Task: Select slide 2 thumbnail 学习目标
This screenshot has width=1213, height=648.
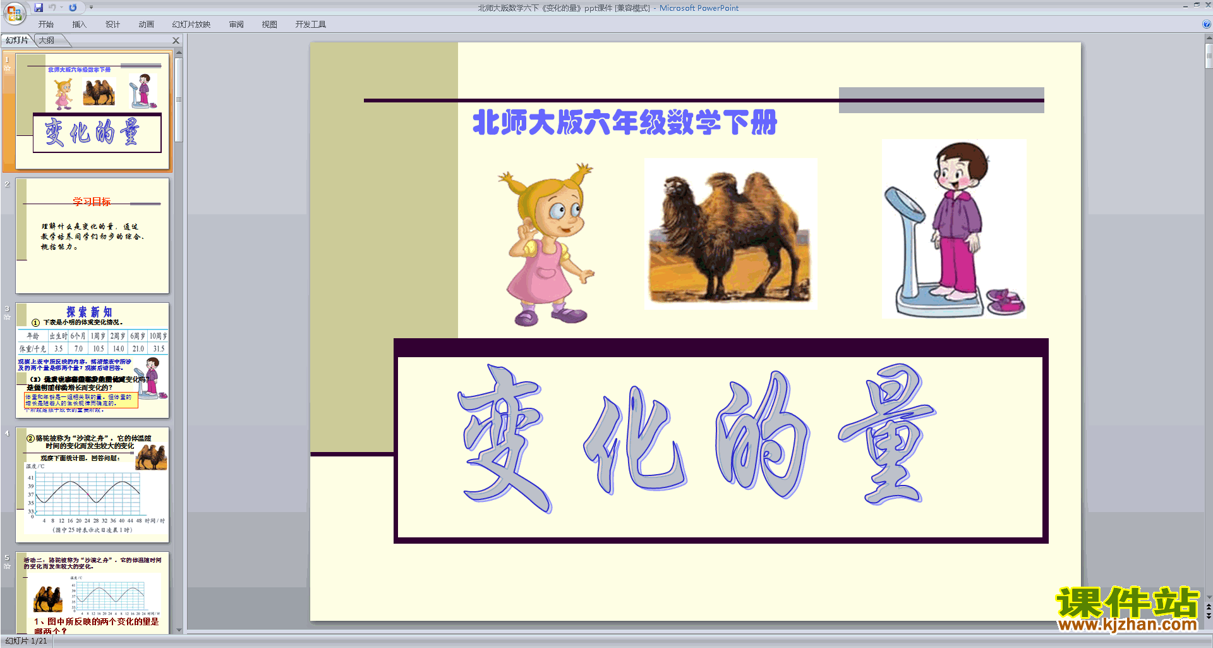Action: click(x=92, y=236)
